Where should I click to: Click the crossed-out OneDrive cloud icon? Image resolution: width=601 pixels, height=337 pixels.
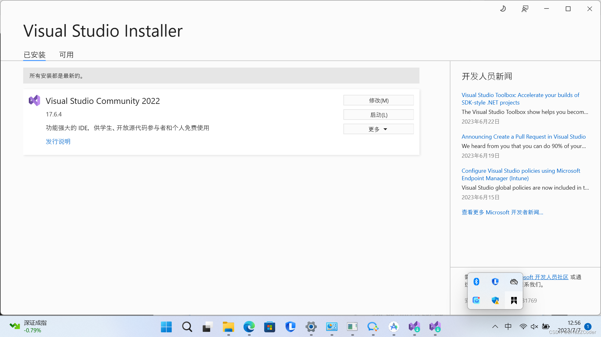coord(514,282)
